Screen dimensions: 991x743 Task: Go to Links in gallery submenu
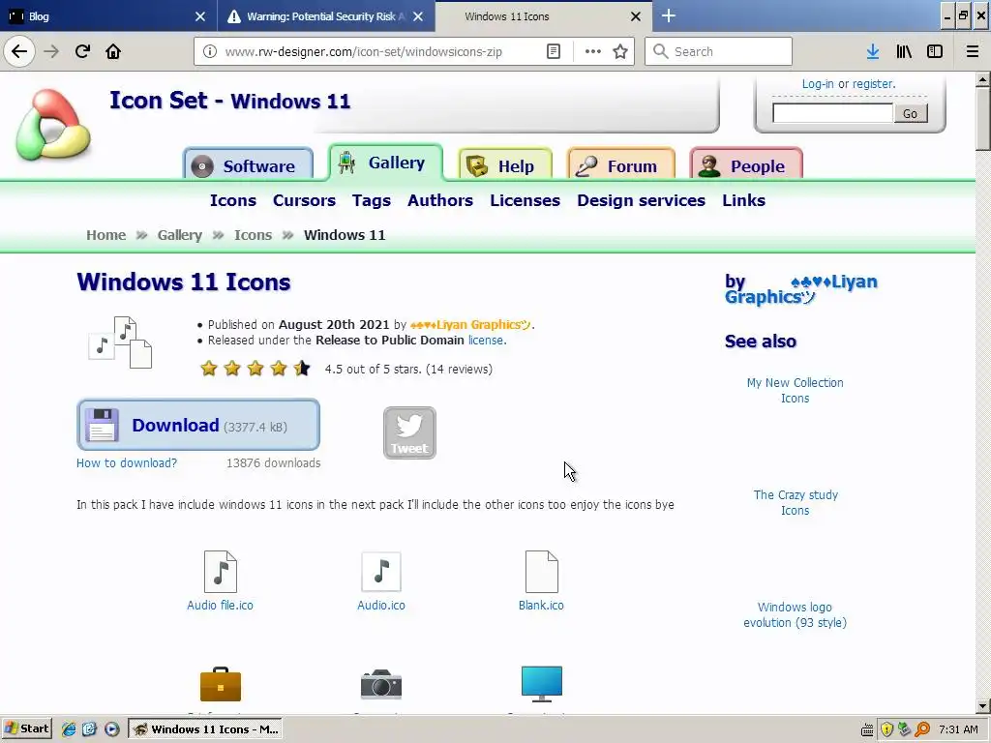[744, 200]
